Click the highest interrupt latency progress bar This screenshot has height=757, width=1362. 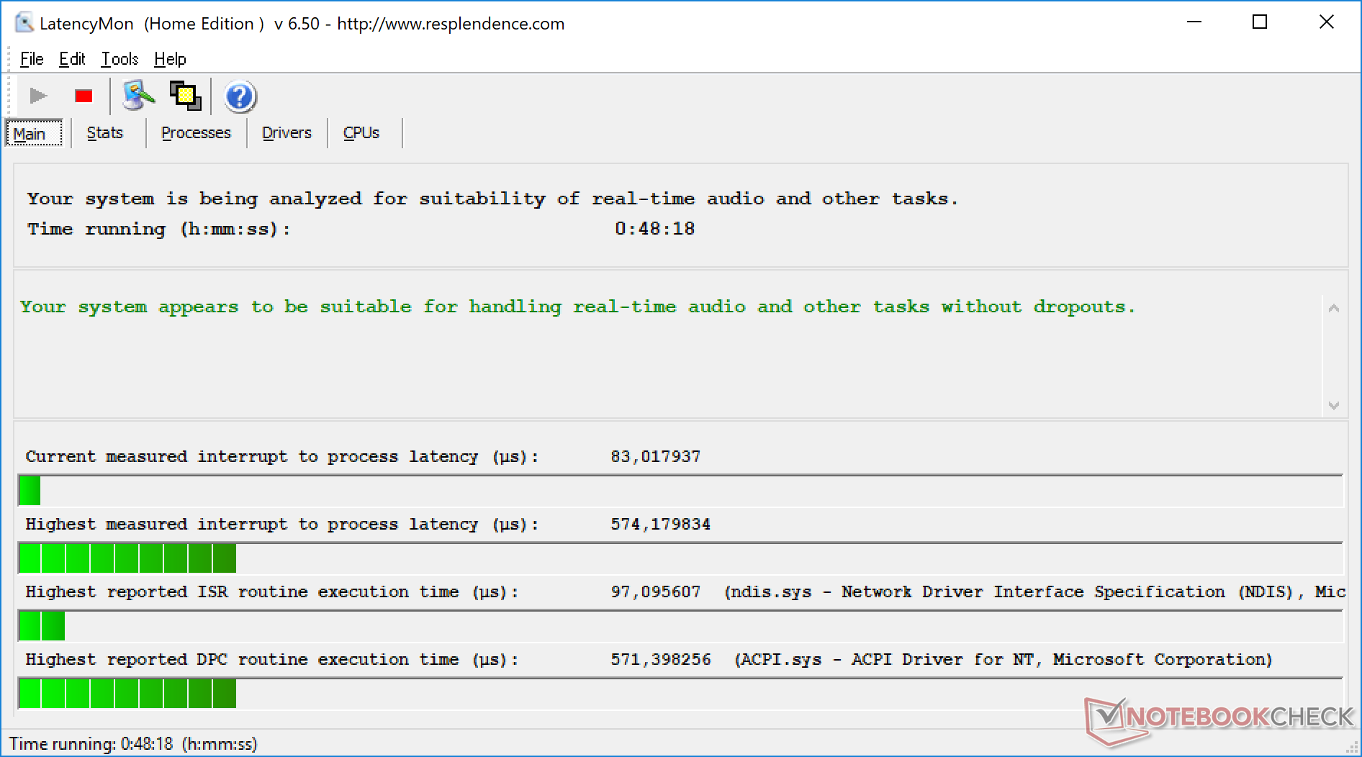click(680, 558)
